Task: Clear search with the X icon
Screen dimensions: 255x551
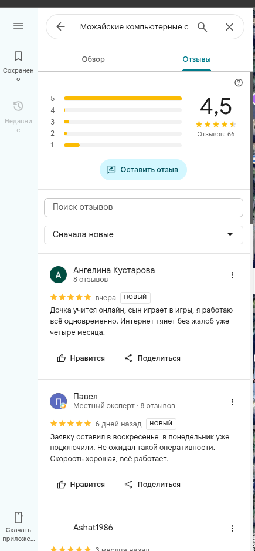Action: (229, 26)
